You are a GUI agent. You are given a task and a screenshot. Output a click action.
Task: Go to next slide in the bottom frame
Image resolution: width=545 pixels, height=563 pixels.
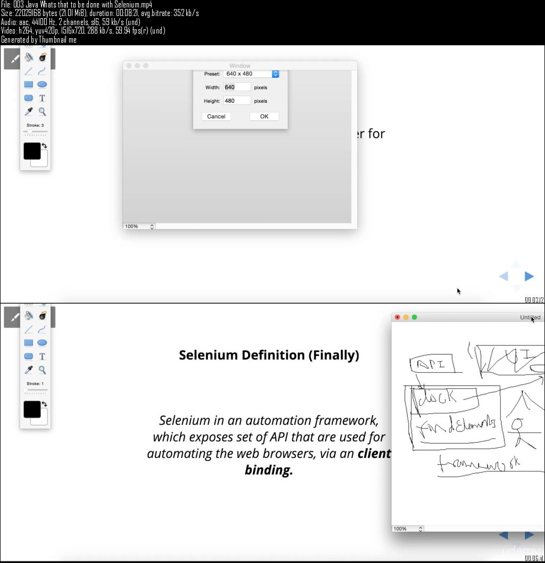click(x=529, y=535)
